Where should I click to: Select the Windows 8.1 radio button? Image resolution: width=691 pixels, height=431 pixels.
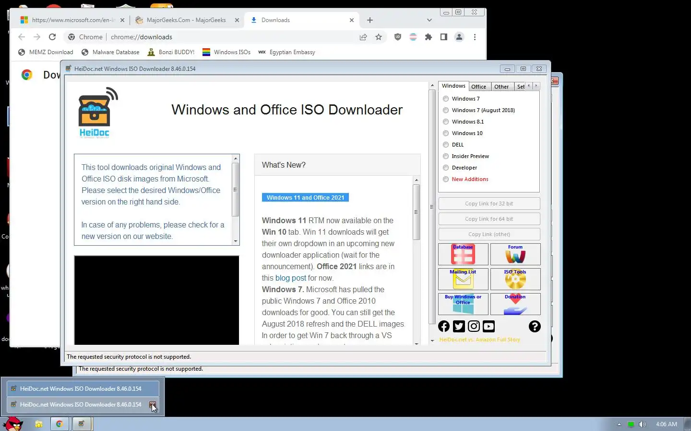pyautogui.click(x=446, y=122)
